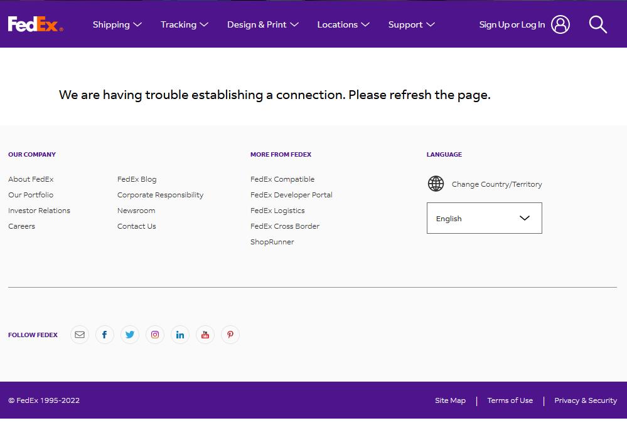Expand the Tracking menu
The image size is (627, 428).
[x=185, y=25]
